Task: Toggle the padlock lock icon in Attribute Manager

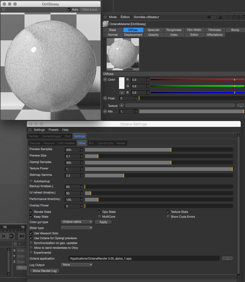Action: pos(234,17)
